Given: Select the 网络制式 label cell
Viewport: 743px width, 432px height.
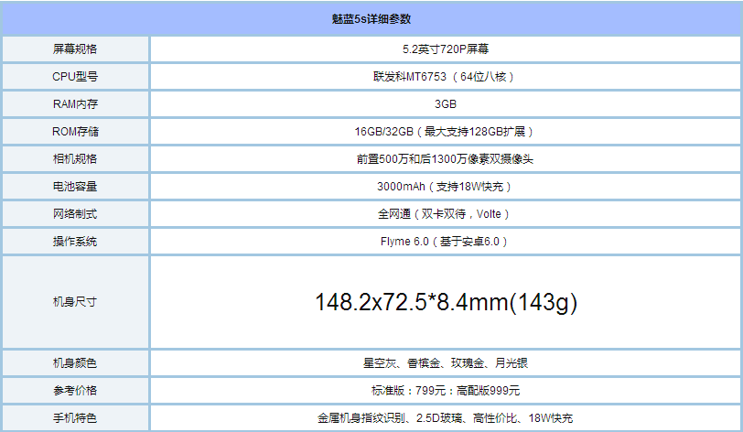Looking at the screenshot, I should [75, 214].
